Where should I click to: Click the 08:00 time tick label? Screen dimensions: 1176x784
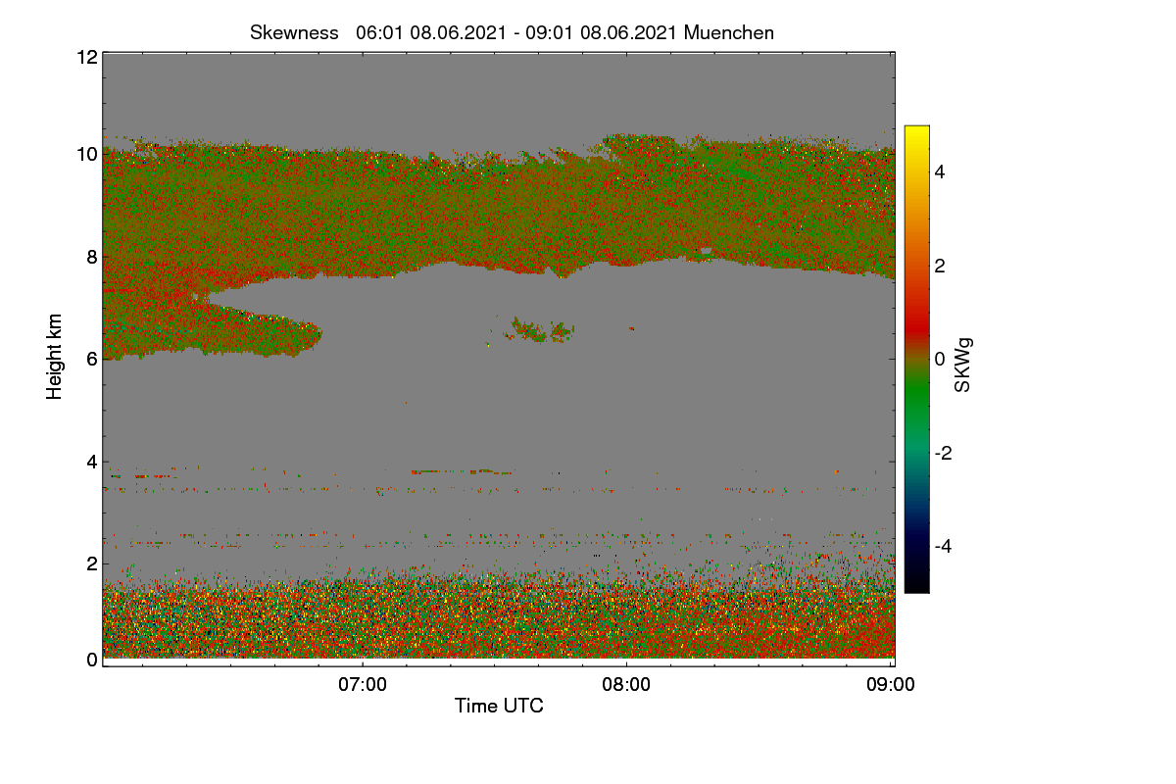tap(627, 684)
